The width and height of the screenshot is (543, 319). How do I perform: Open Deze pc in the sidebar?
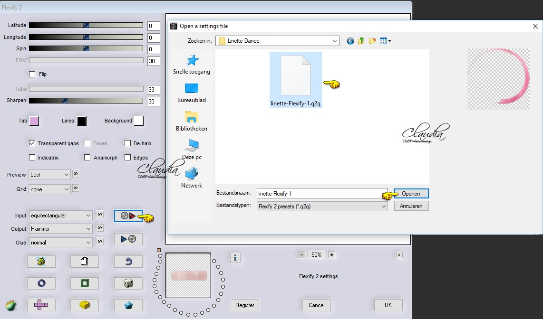(x=192, y=150)
